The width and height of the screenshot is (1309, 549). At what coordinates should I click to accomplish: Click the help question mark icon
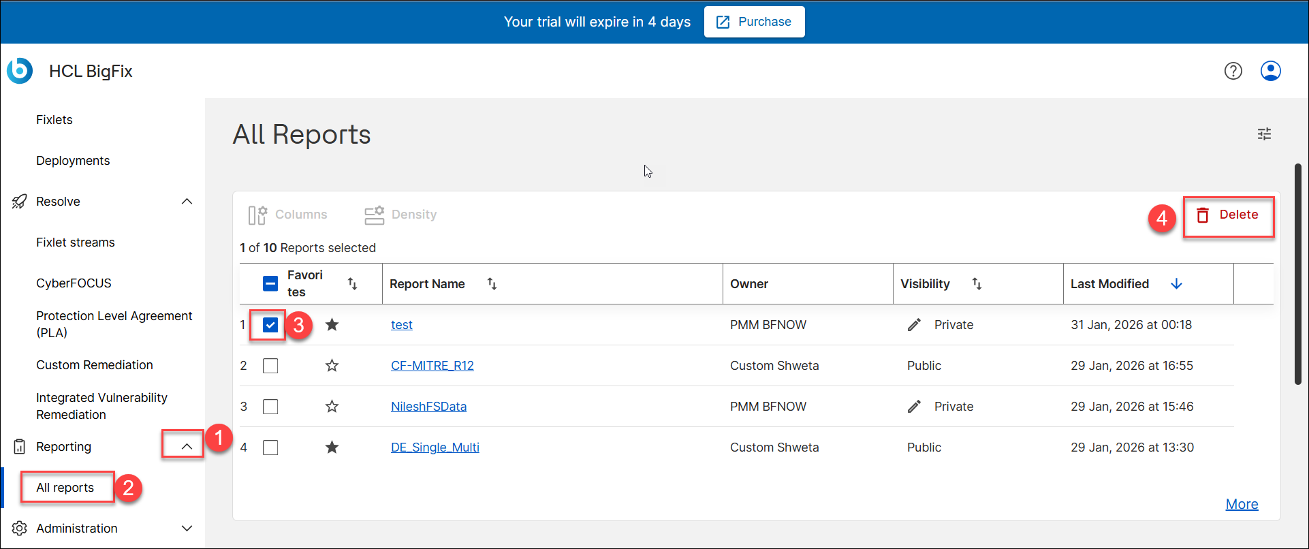pos(1233,71)
